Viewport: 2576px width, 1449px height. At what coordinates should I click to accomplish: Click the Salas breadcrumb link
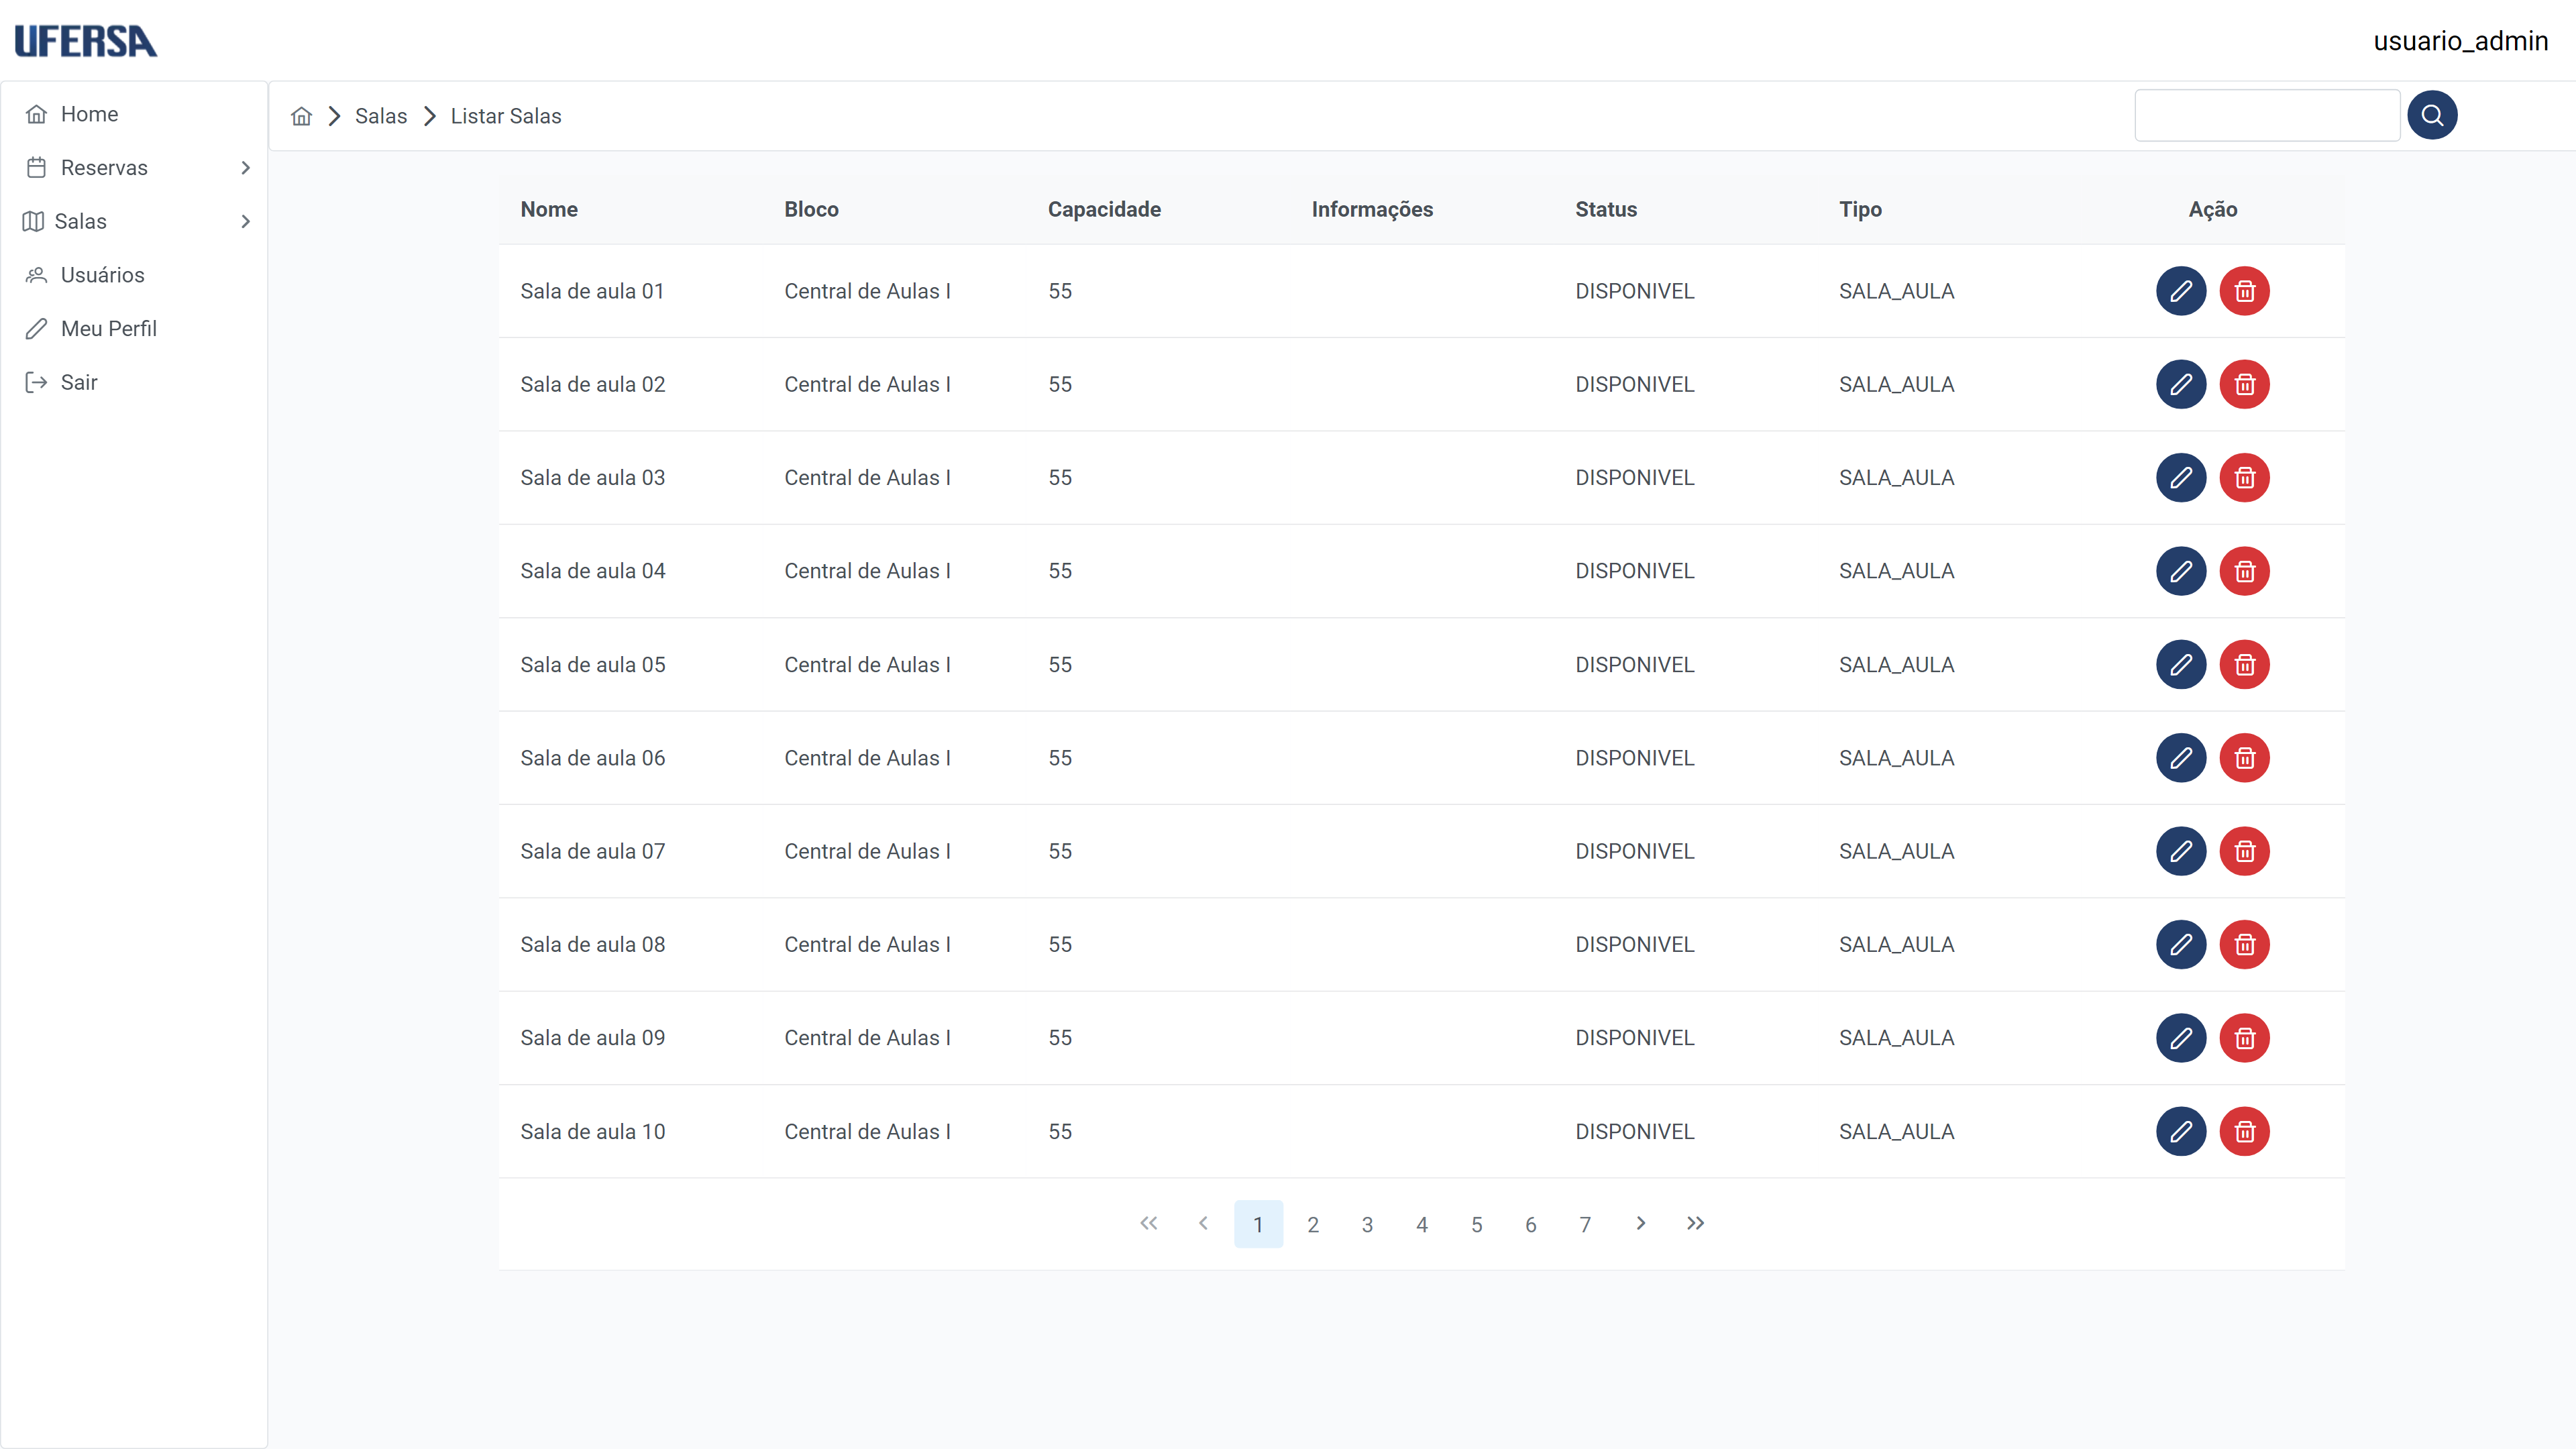pyautogui.click(x=381, y=116)
